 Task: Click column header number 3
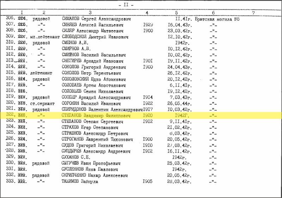90,13
